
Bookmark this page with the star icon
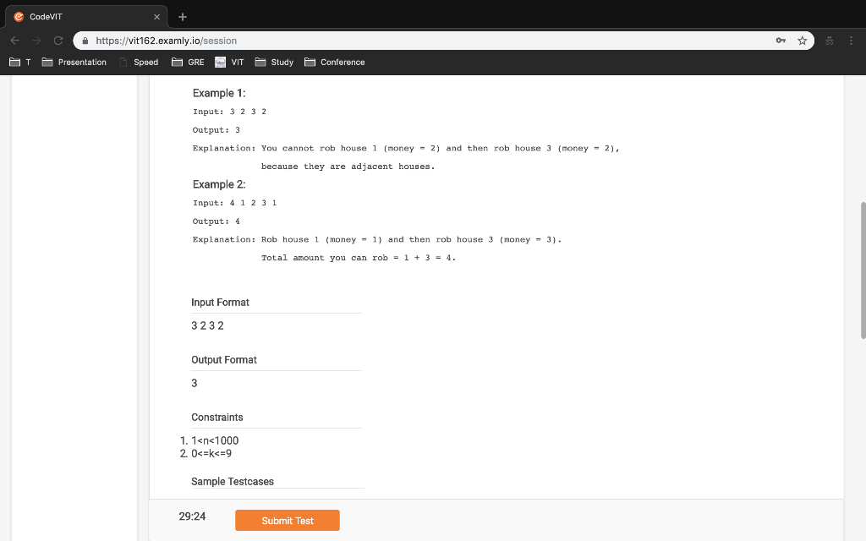click(802, 40)
